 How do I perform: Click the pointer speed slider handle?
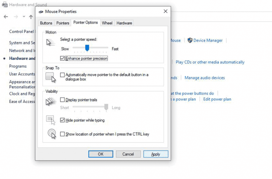pos(87,48)
